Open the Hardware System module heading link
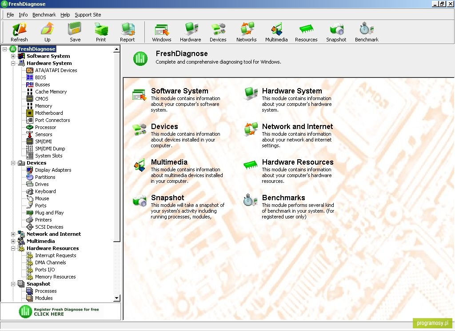The width and height of the screenshot is (455, 331). coord(292,91)
